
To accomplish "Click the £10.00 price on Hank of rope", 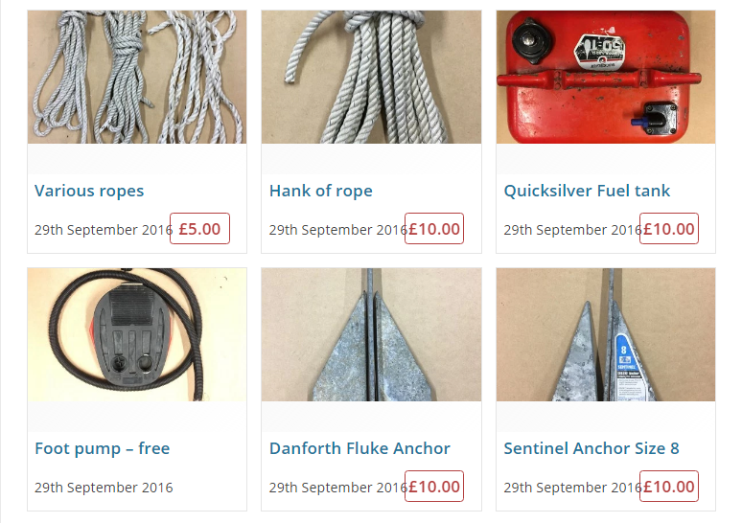I will point(434,229).
